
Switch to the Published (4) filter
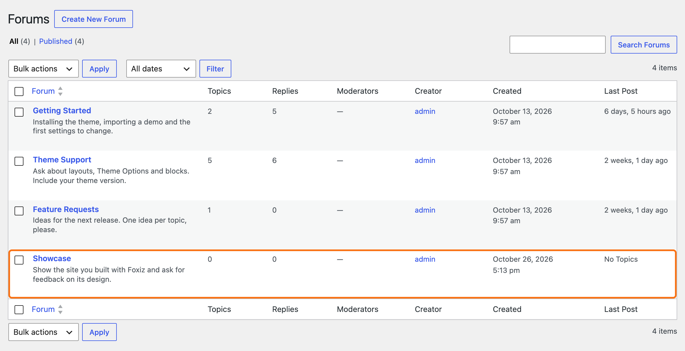pyautogui.click(x=61, y=41)
